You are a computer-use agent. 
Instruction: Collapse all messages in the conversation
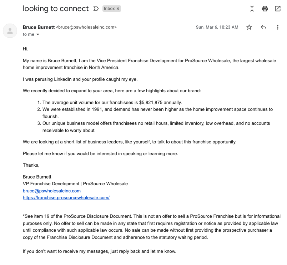pyautogui.click(x=252, y=9)
